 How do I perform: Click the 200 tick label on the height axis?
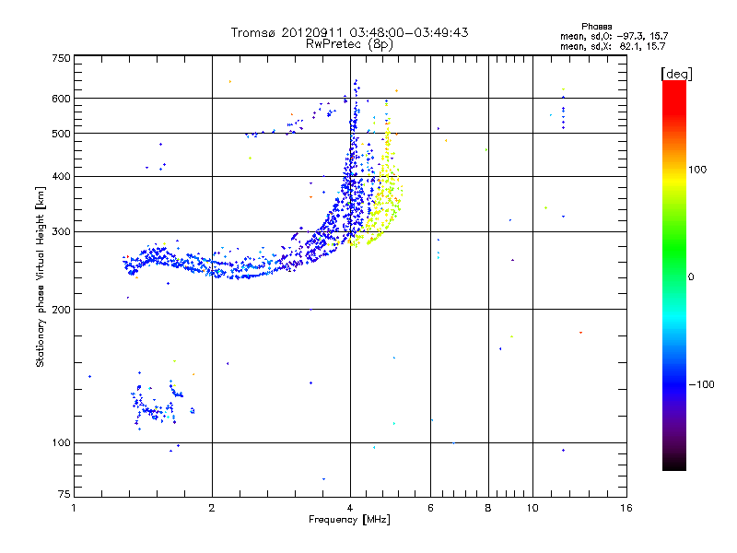click(x=61, y=310)
